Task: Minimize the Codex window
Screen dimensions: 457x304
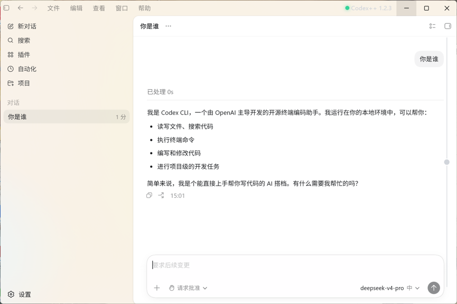Action: 406,8
